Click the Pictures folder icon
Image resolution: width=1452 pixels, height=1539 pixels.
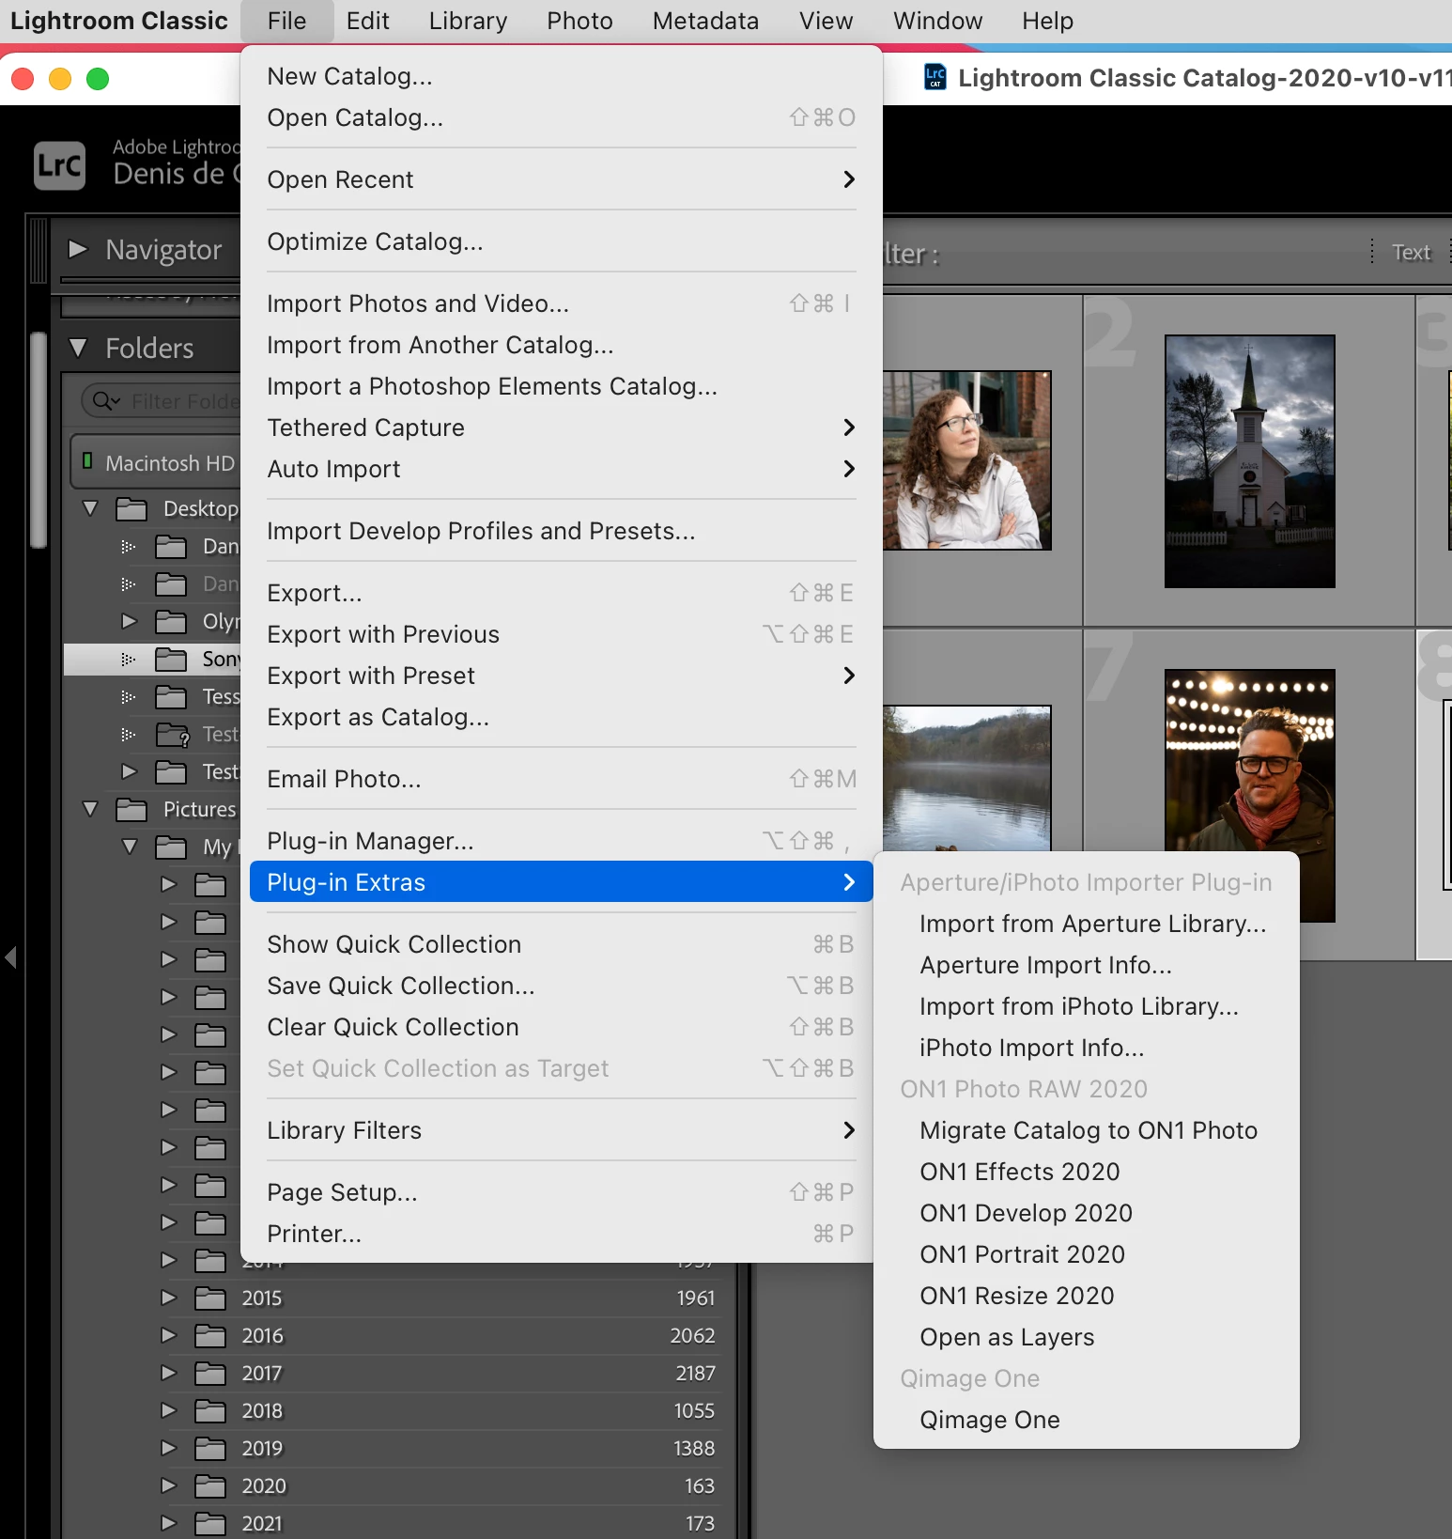point(131,810)
